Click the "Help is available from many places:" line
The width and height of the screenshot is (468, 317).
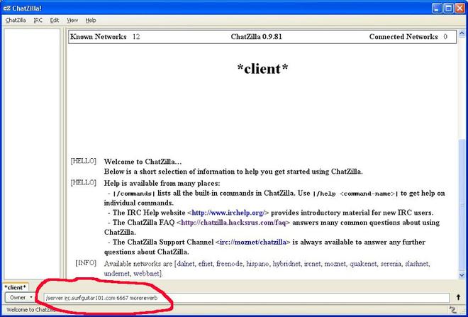162,183
